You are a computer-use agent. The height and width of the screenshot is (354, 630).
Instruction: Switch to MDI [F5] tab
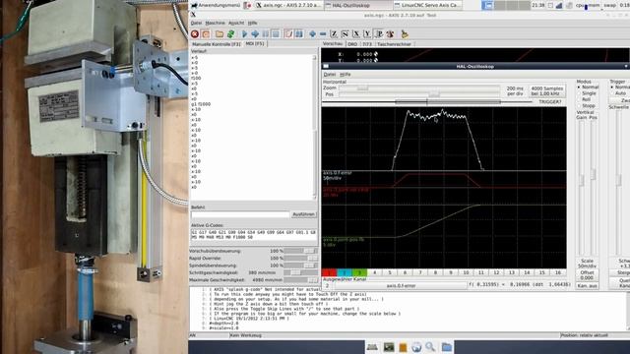[x=255, y=43]
